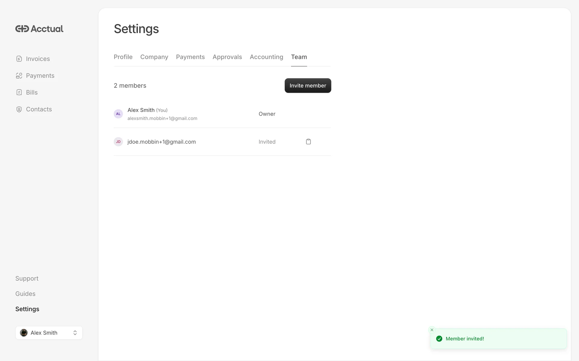The image size is (579, 361).
Task: Open the Support link
Action: tap(27, 279)
